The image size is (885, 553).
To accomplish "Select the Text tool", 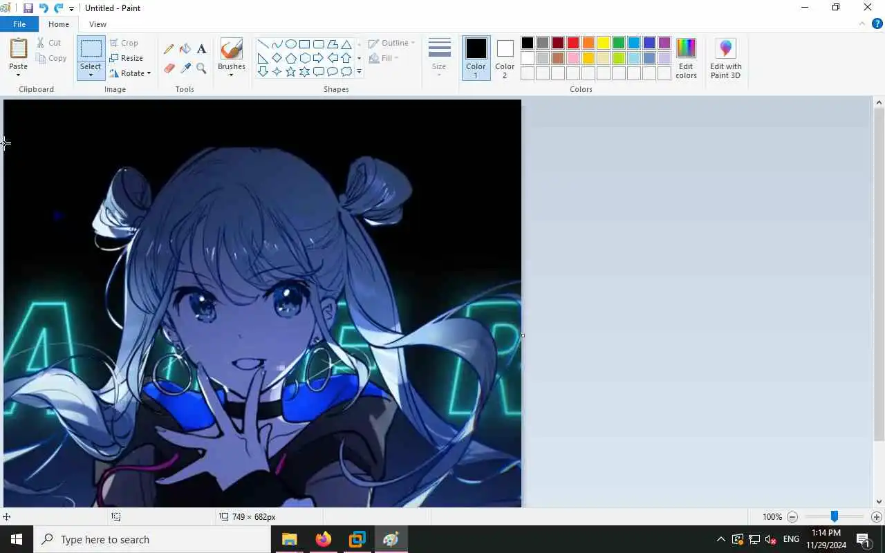I will (x=201, y=49).
